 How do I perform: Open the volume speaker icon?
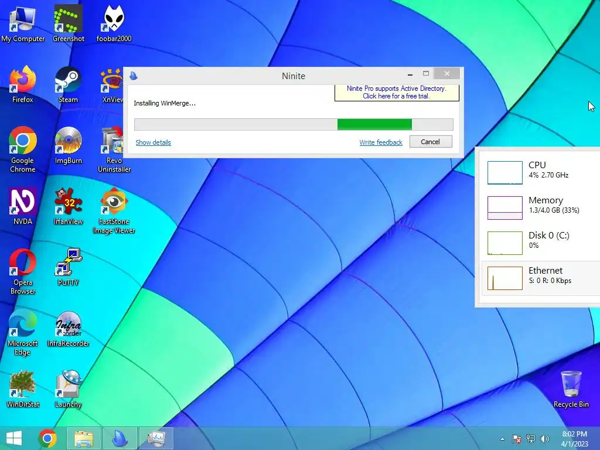click(x=545, y=439)
